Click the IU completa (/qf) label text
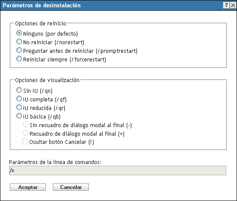 click(45, 100)
